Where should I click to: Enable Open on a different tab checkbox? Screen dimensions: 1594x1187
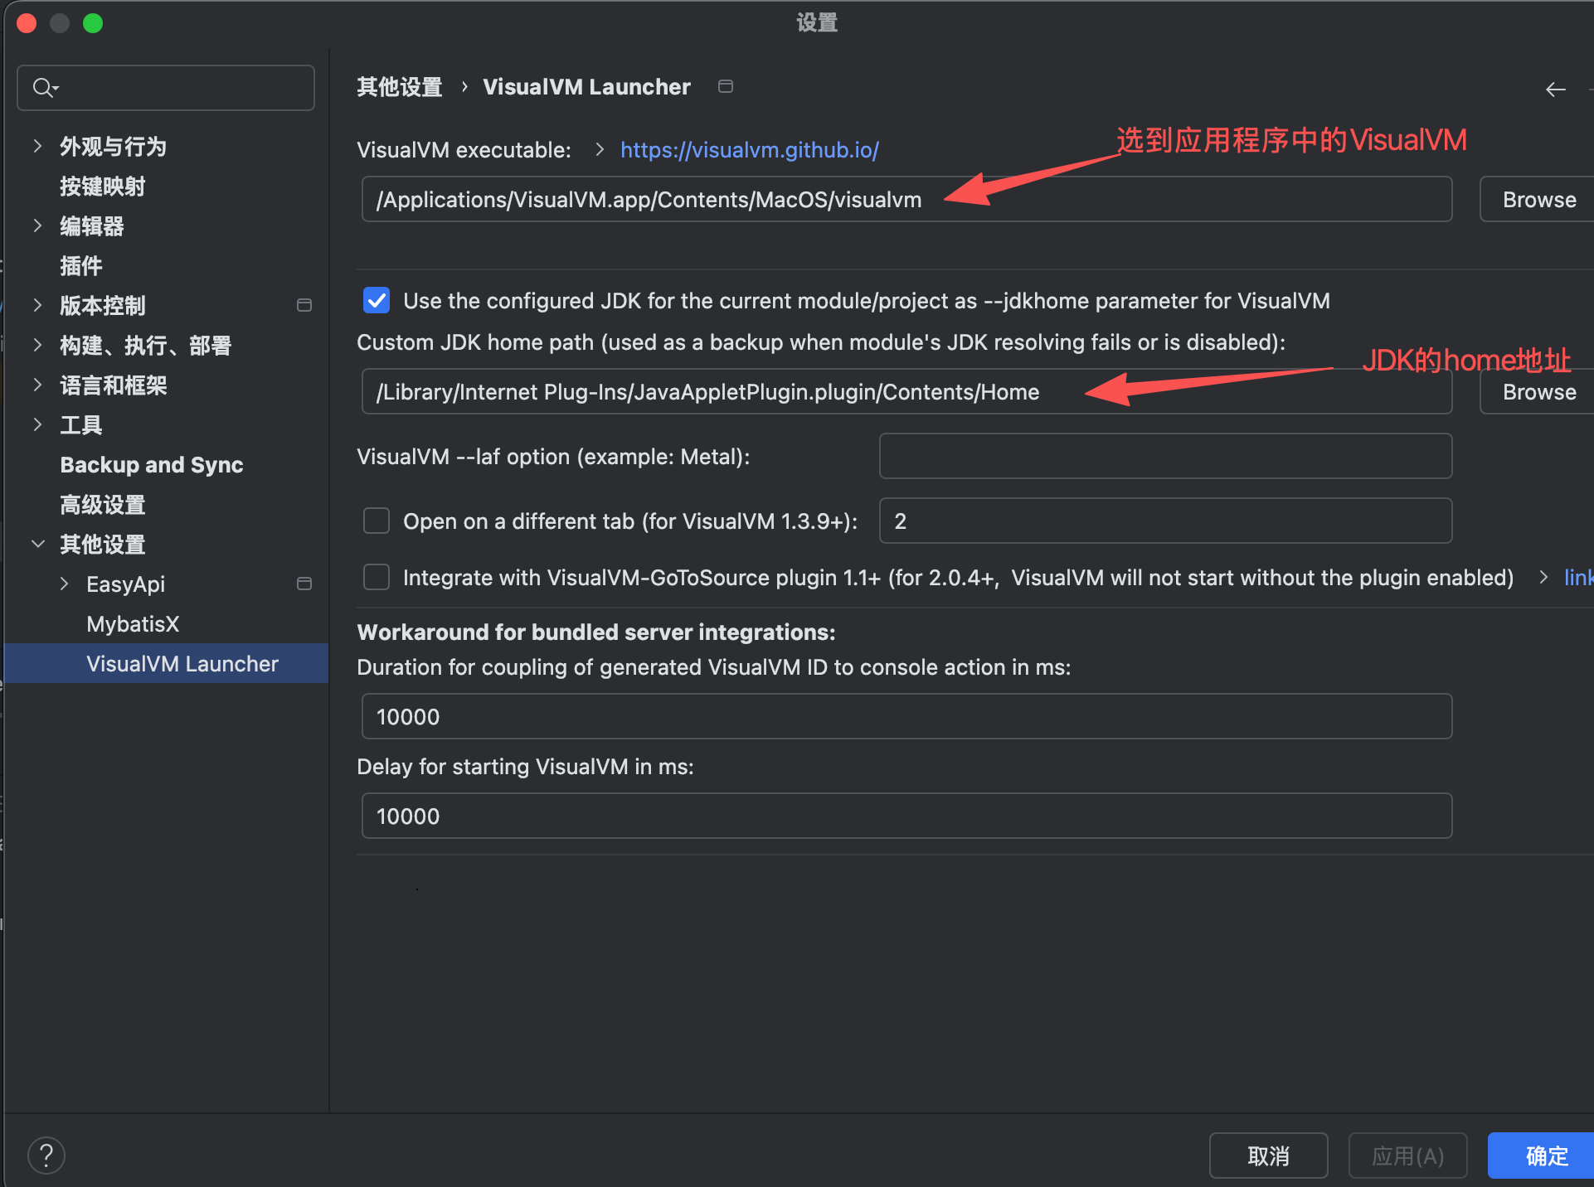(x=377, y=521)
